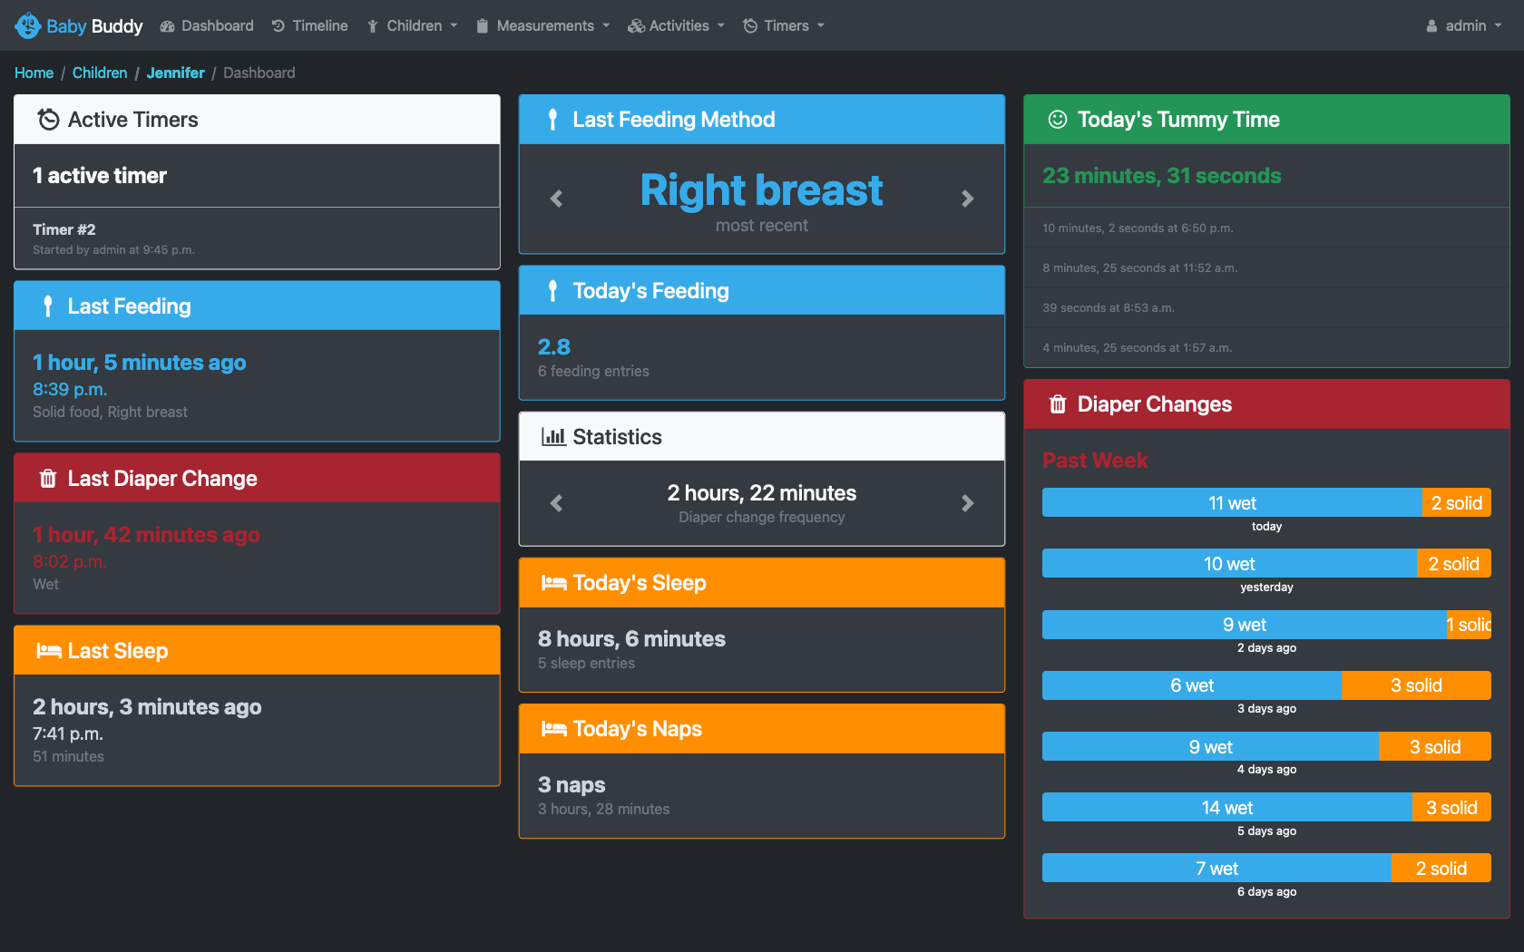Click the Diaper Changes trash icon
The height and width of the screenshot is (952, 1524).
(1058, 404)
